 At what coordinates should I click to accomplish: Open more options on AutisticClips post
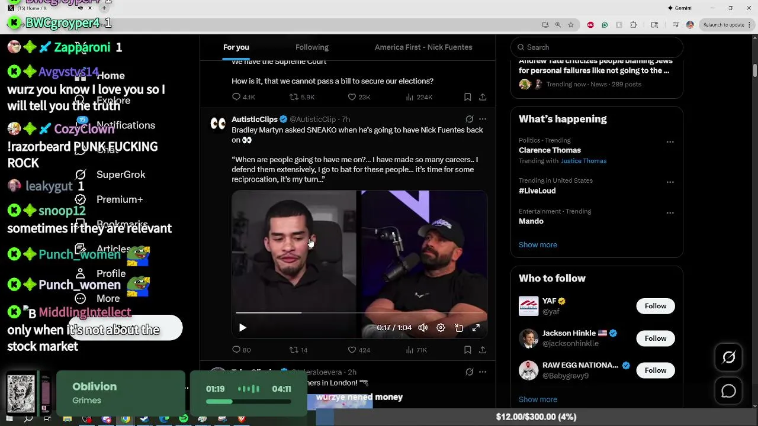tap(483, 119)
